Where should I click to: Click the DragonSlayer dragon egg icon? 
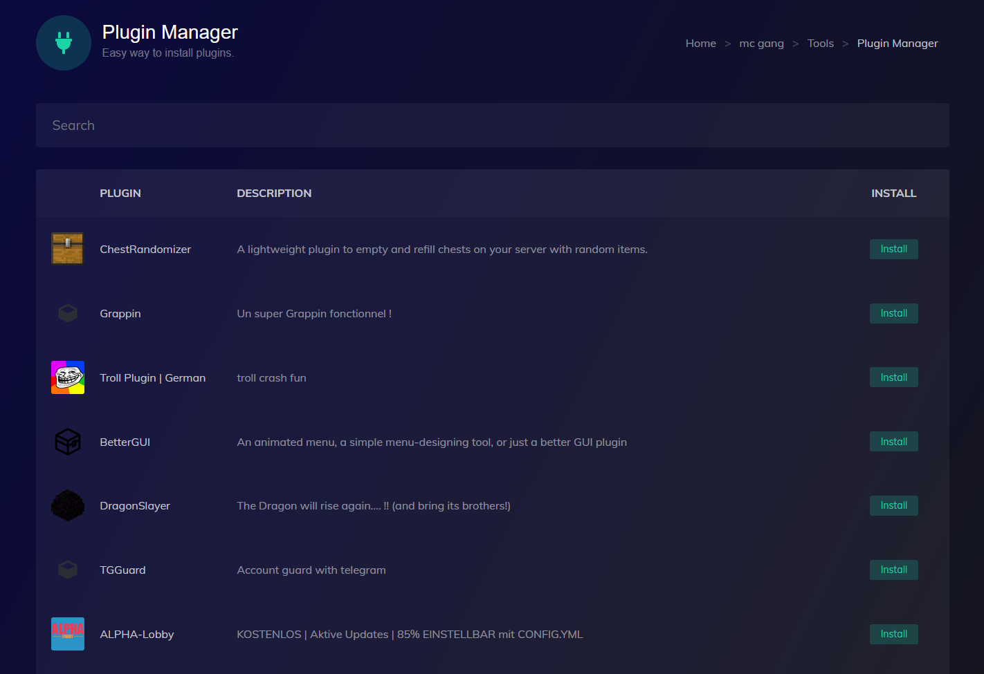coord(68,505)
